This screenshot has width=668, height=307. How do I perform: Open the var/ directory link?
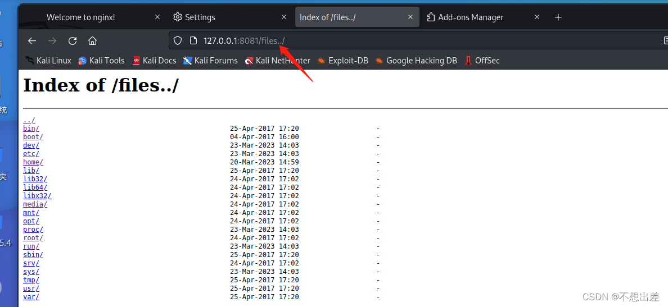[x=31, y=297]
